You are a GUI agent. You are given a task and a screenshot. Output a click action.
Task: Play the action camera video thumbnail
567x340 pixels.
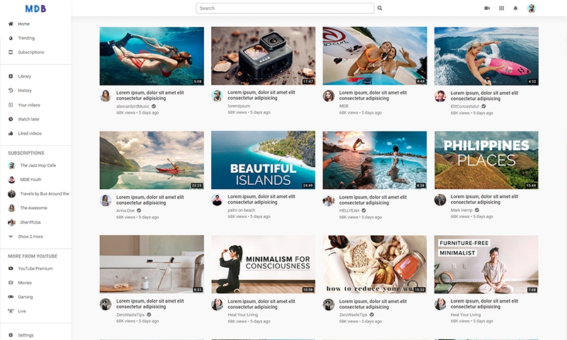[263, 56]
